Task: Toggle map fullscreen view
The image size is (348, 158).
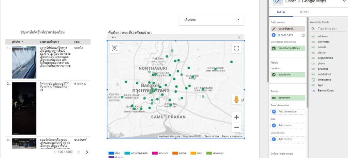Action: 237,48
